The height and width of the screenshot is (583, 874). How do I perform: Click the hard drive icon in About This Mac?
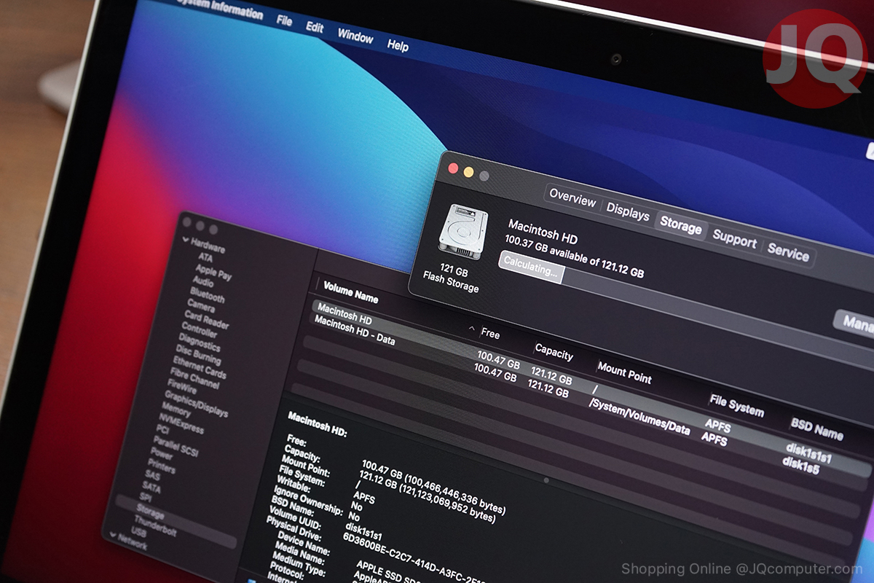coord(464,232)
